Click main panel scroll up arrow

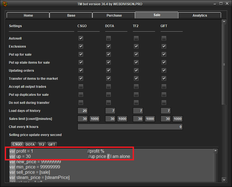(224, 21)
